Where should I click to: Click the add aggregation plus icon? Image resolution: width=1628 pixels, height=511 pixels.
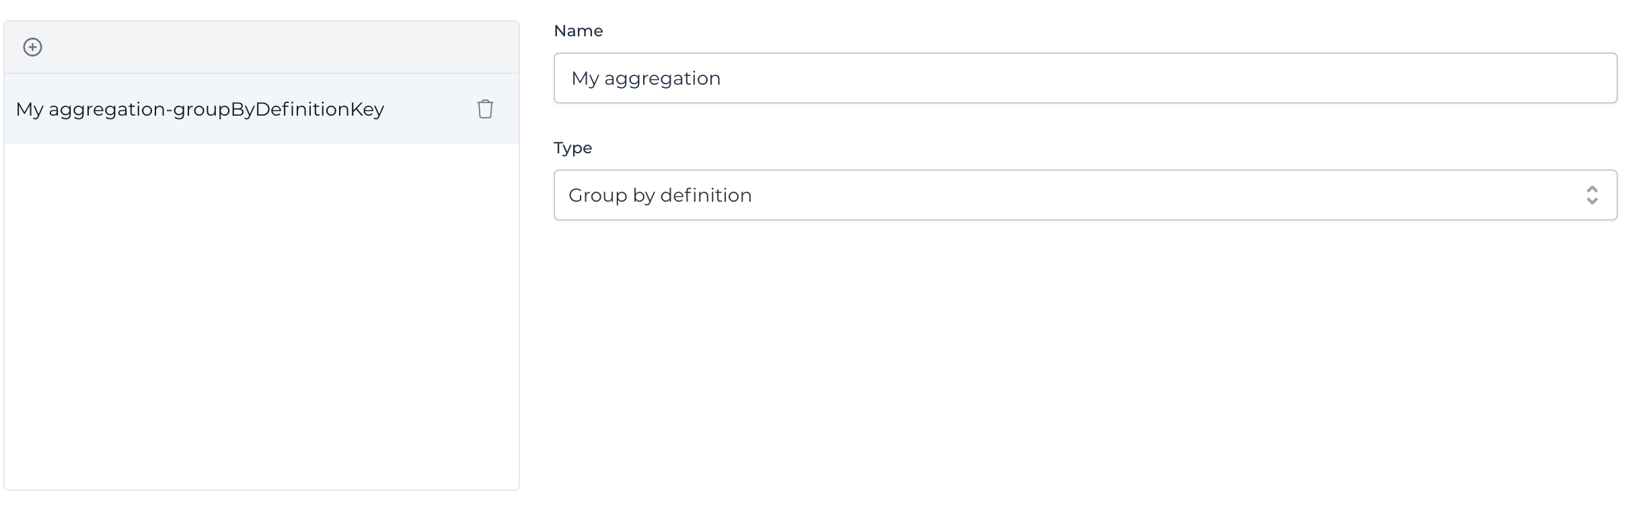(x=32, y=47)
